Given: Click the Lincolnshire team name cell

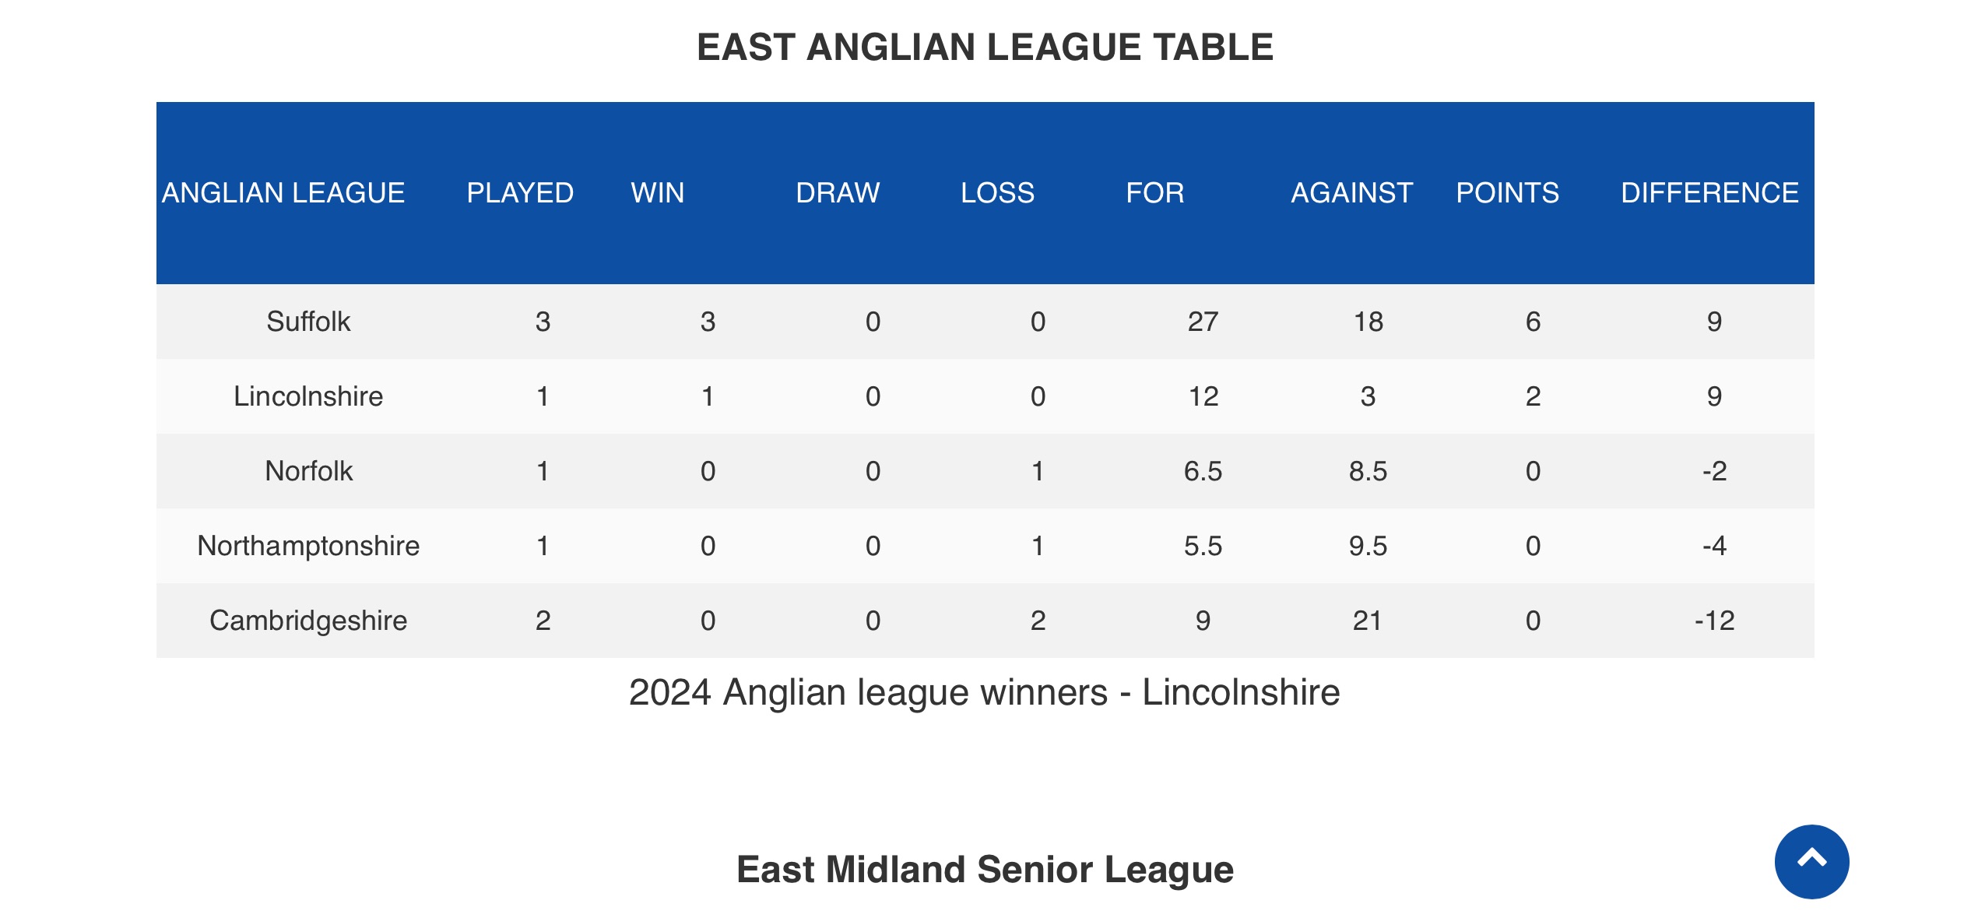Looking at the screenshot, I should [x=308, y=396].
